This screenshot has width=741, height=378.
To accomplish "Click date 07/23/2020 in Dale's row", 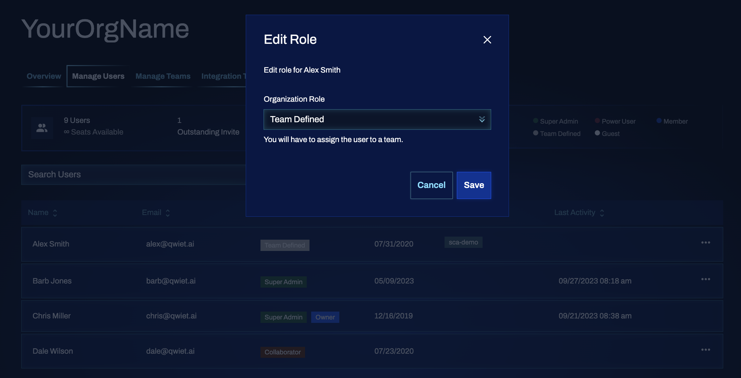I will tap(394, 351).
